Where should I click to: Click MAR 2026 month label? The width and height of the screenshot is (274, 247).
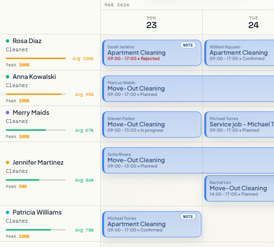coord(117,5)
